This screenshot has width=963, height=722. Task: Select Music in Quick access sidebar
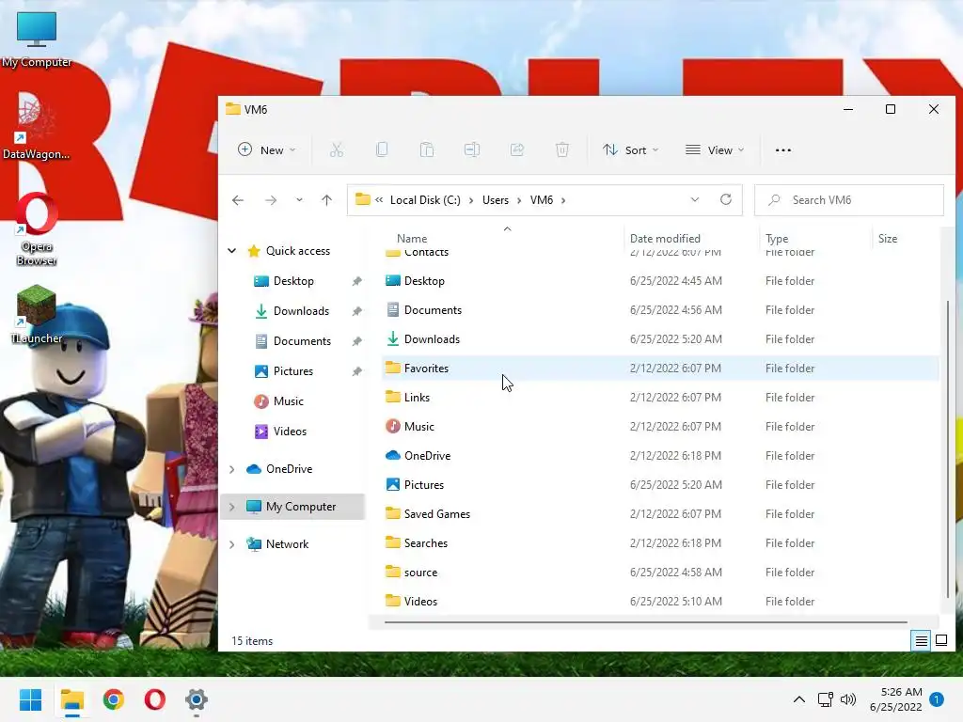(x=288, y=401)
